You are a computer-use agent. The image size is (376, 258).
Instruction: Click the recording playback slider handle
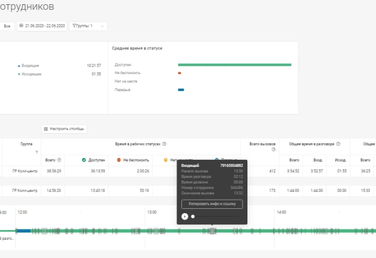(193, 216)
